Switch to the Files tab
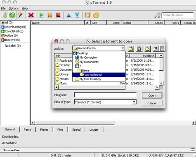The image size is (196, 157). (x=60, y=129)
